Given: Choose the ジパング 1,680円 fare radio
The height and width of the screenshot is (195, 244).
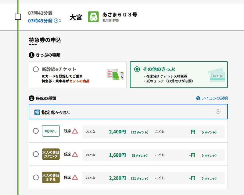Looking at the screenshot, I should [x=36, y=154].
